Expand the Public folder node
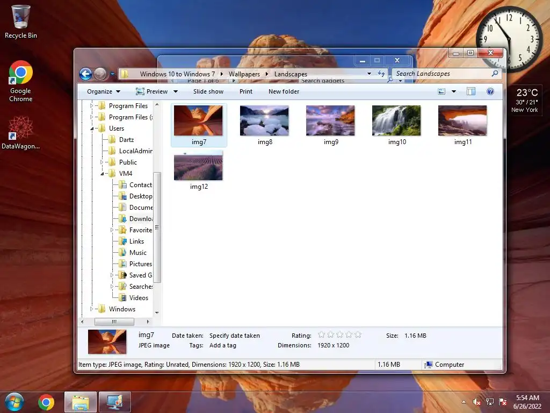The width and height of the screenshot is (550, 413). click(x=102, y=162)
